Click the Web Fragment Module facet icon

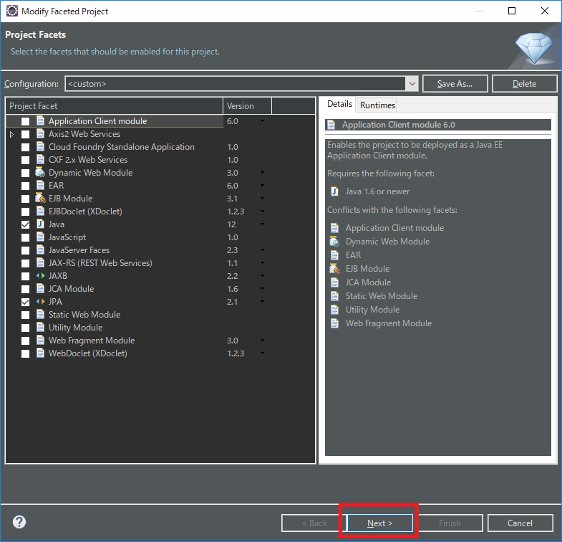coord(41,341)
